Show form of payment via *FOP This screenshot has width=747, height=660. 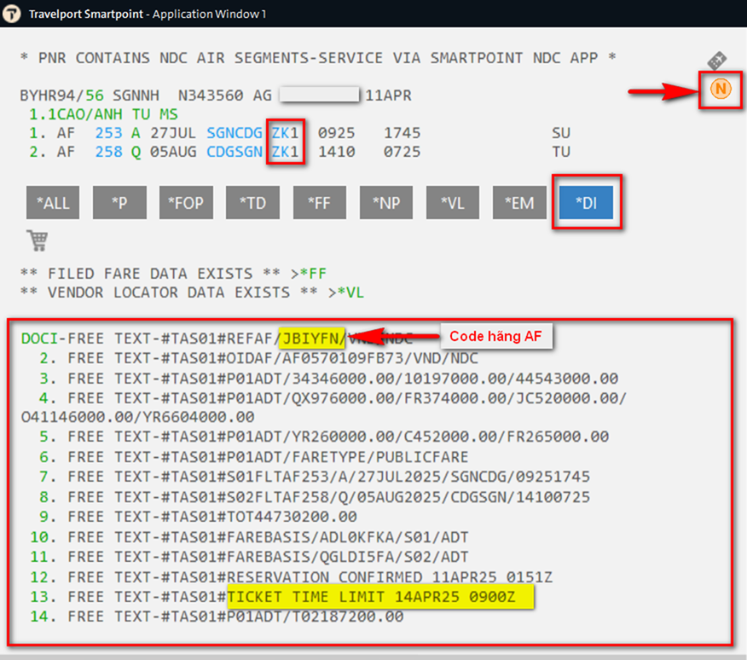(x=186, y=203)
